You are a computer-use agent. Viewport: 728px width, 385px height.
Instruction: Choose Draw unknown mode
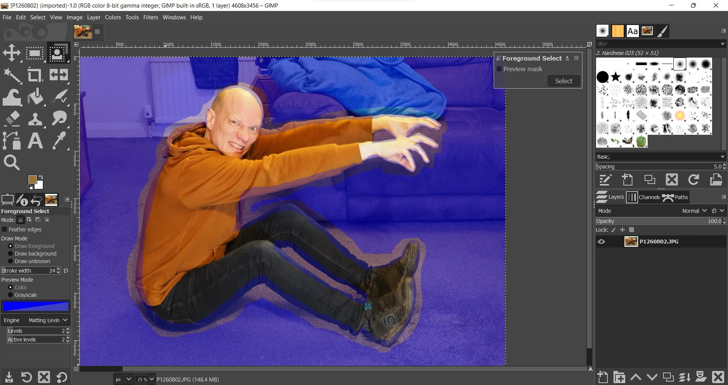pyautogui.click(x=11, y=261)
